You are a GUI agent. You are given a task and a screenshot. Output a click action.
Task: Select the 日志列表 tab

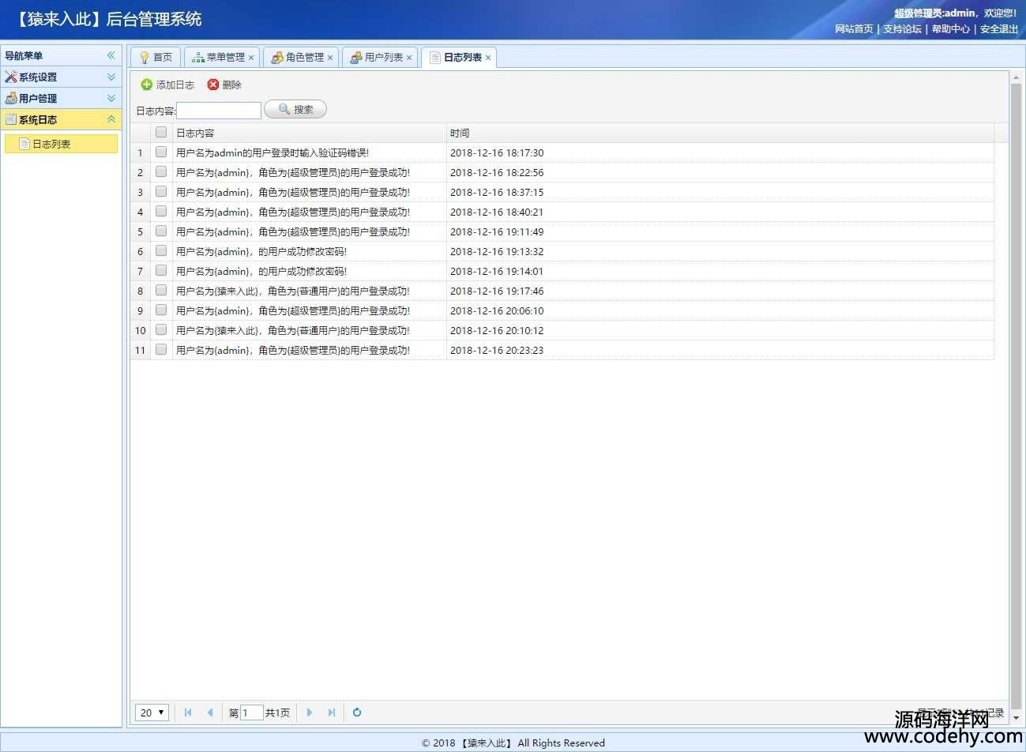tap(459, 58)
